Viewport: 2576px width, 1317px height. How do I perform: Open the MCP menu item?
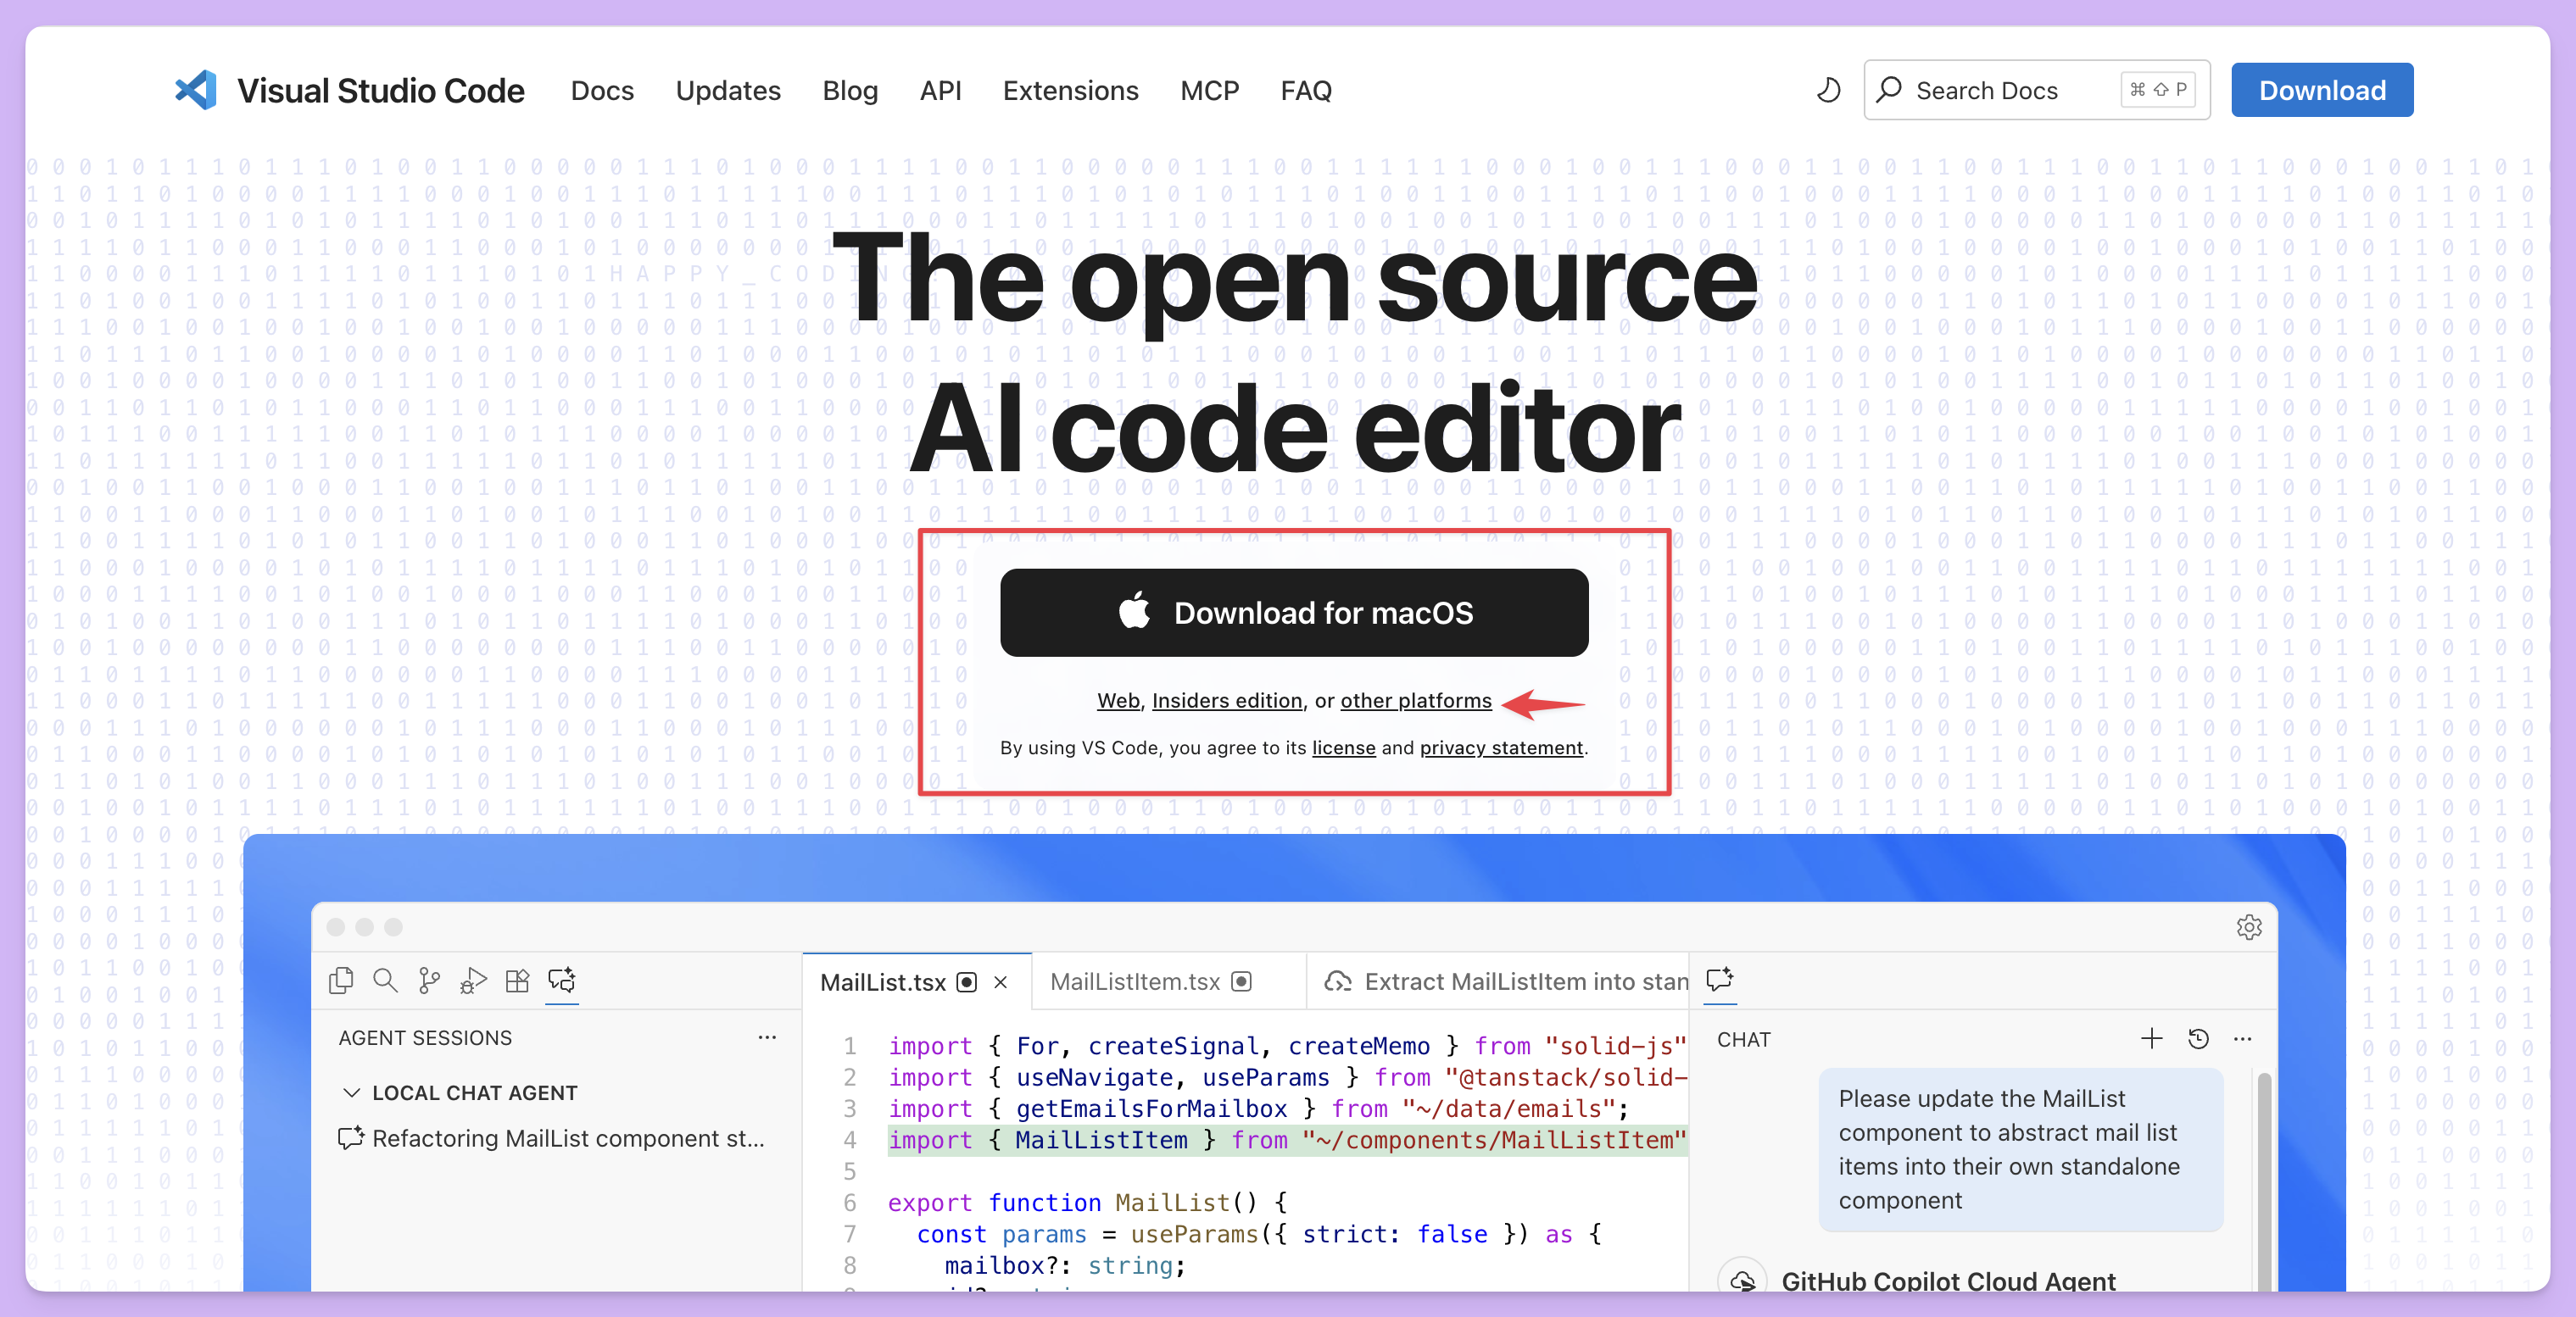point(1209,90)
